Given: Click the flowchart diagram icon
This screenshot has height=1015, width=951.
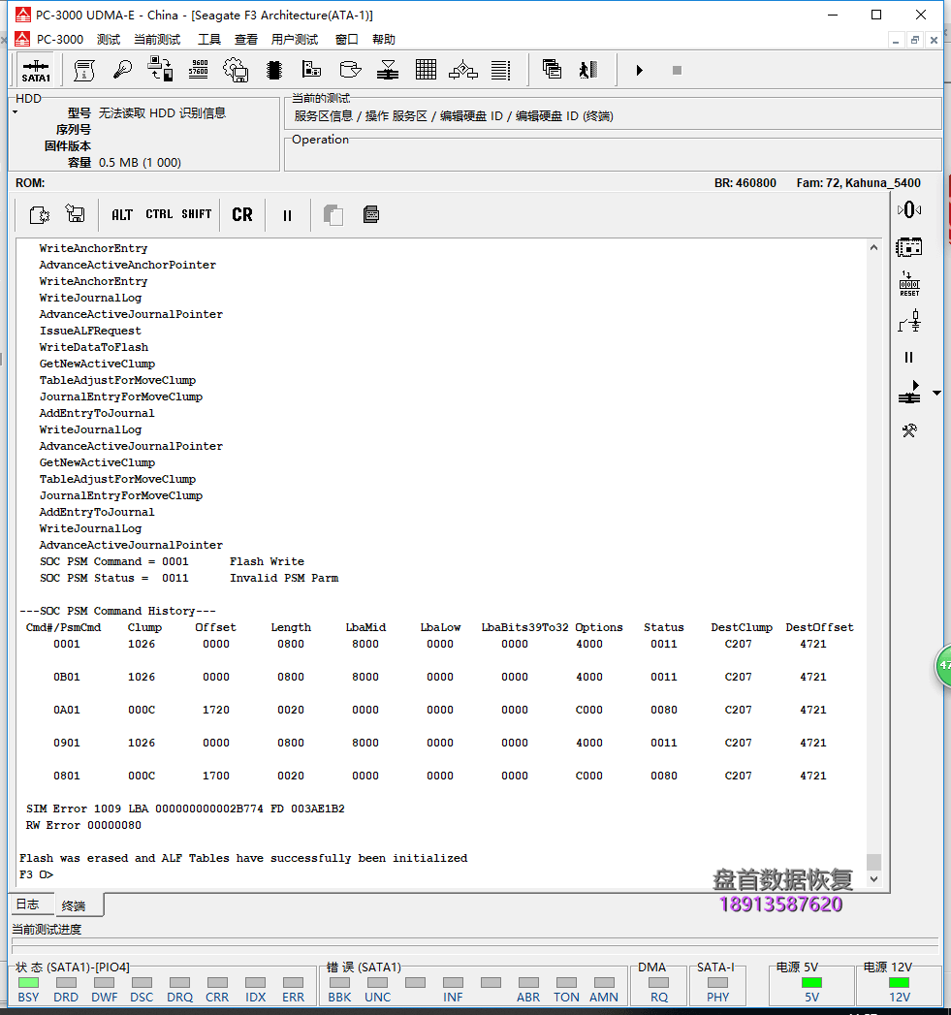Looking at the screenshot, I should (x=463, y=70).
